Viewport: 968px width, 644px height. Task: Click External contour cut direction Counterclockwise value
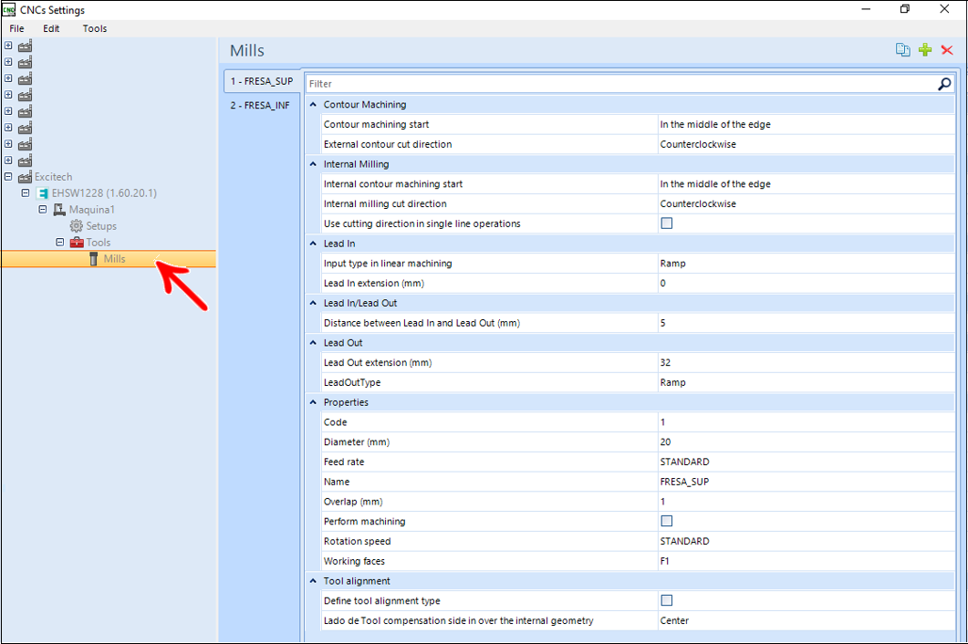[806, 144]
